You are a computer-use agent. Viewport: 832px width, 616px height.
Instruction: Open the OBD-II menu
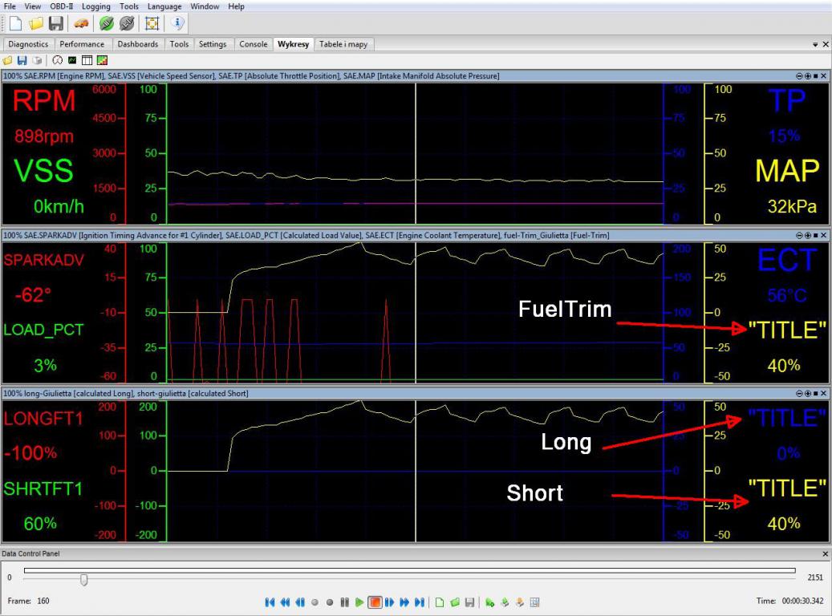[x=62, y=6]
